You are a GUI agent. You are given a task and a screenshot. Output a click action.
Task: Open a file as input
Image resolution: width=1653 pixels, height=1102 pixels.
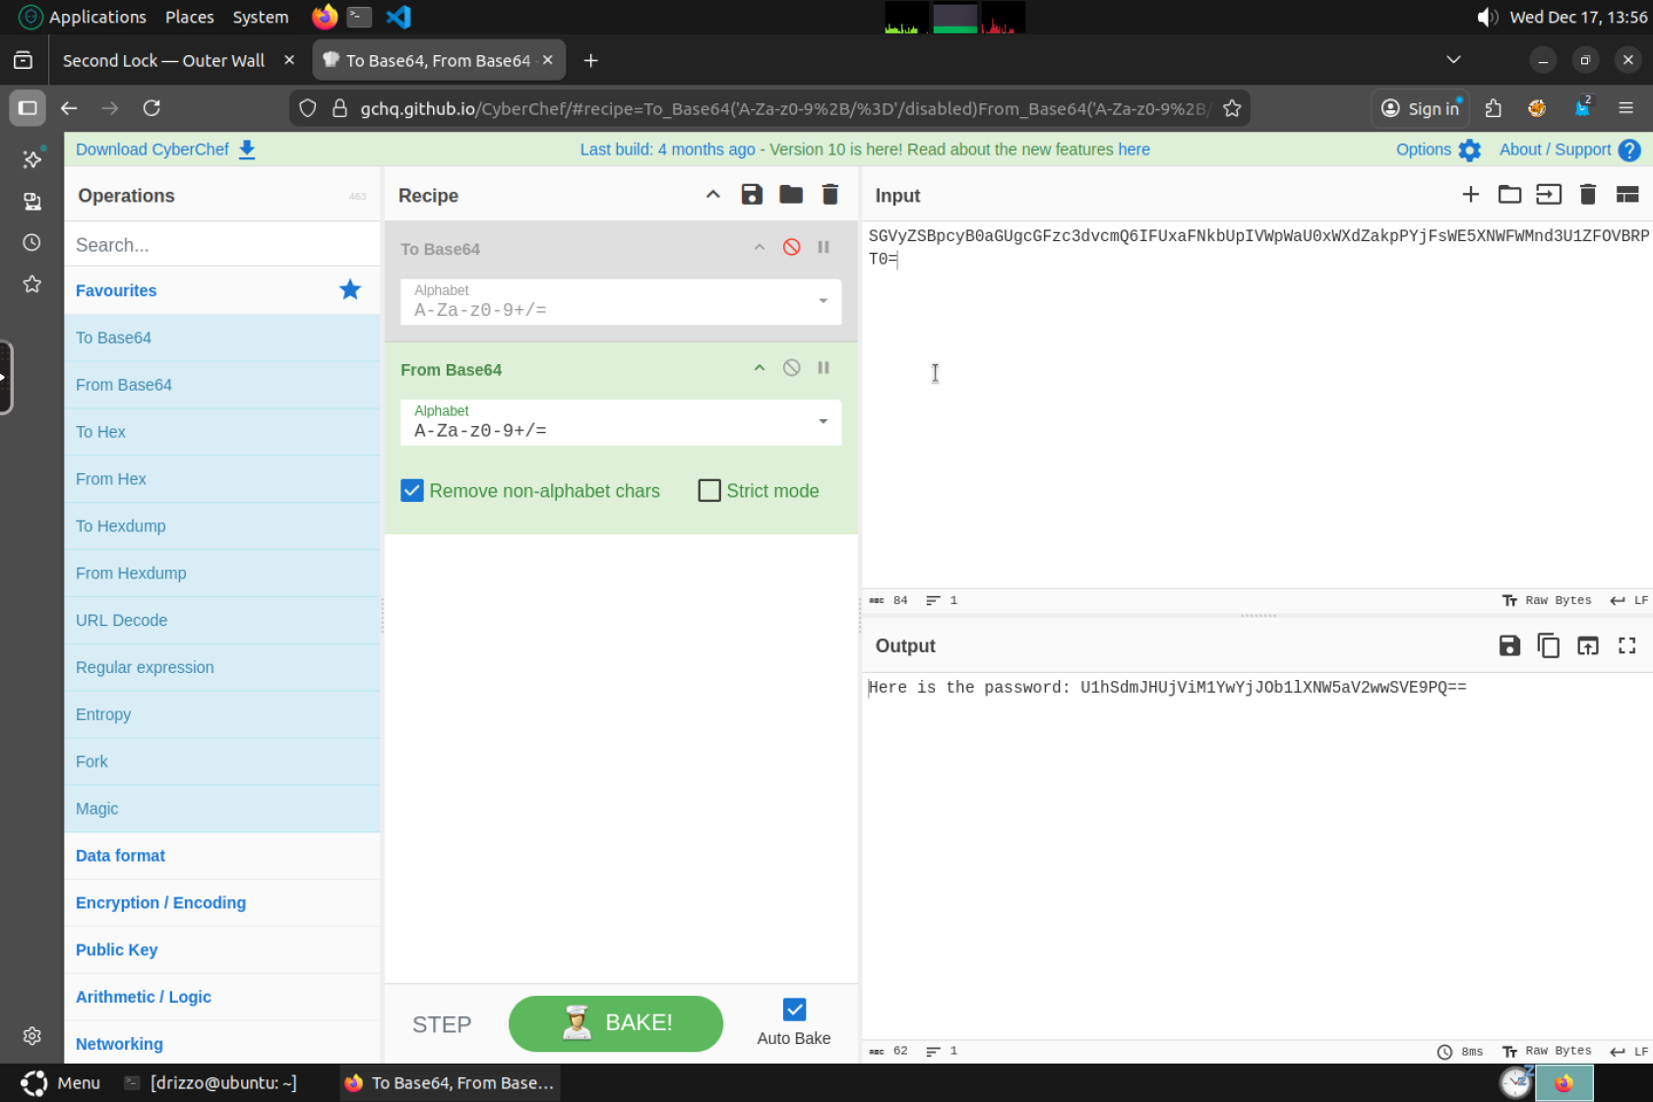pyautogui.click(x=1509, y=195)
